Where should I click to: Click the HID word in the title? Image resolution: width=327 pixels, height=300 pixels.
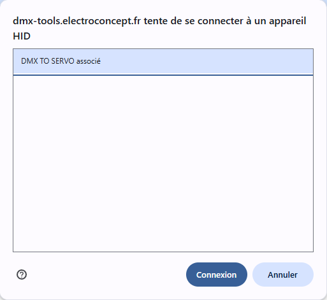pyautogui.click(x=22, y=36)
